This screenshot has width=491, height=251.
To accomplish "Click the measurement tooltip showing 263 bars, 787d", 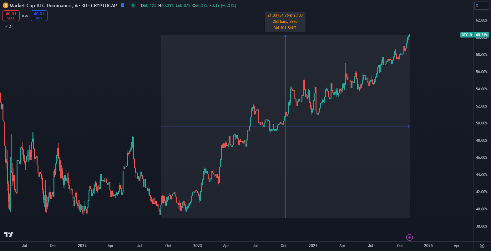I will (x=285, y=22).
